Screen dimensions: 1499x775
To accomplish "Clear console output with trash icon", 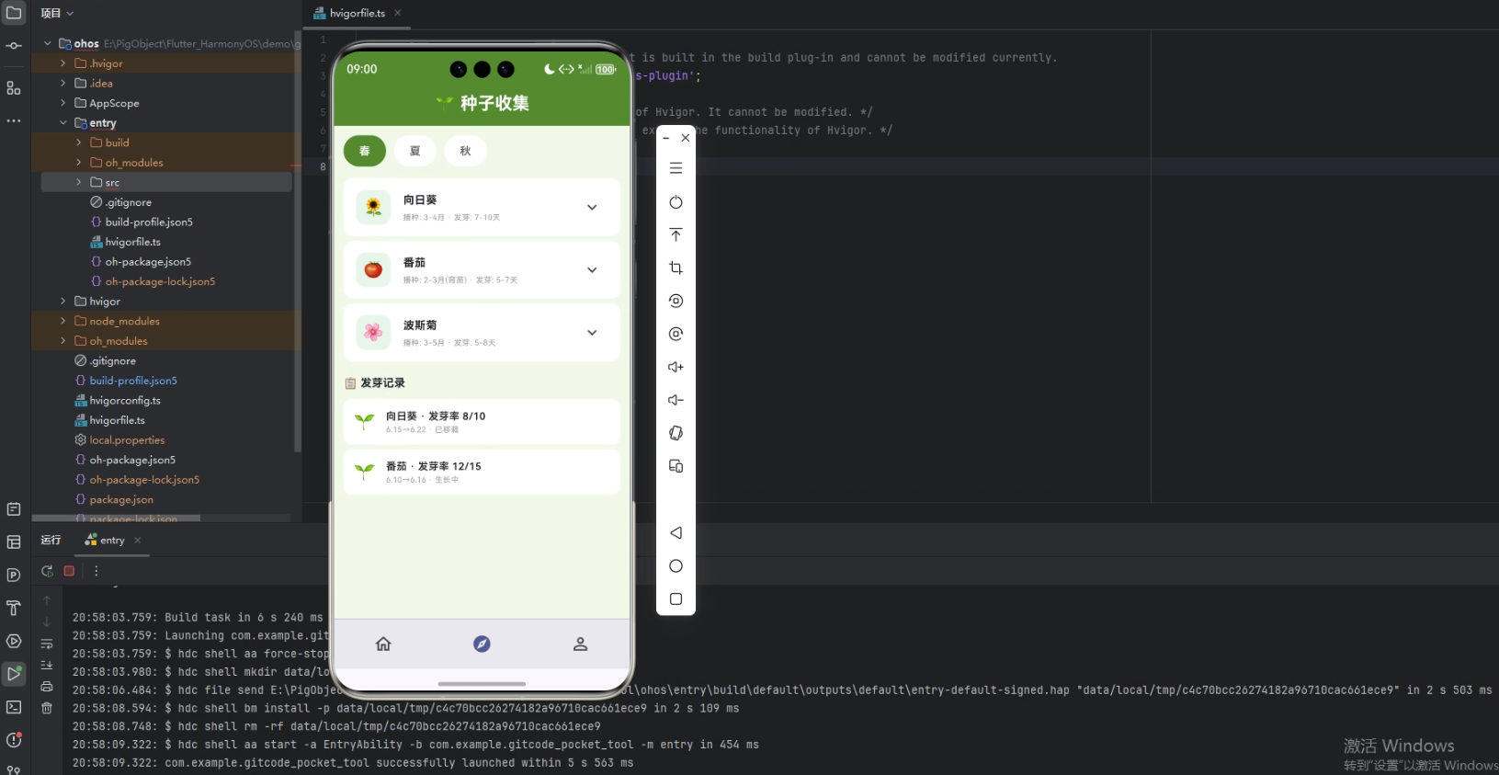I will point(47,708).
